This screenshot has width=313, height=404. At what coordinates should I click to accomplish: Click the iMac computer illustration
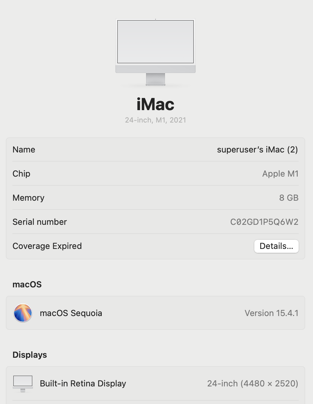156,52
